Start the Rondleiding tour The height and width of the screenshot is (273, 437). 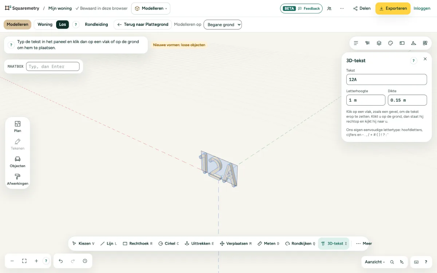(97, 24)
